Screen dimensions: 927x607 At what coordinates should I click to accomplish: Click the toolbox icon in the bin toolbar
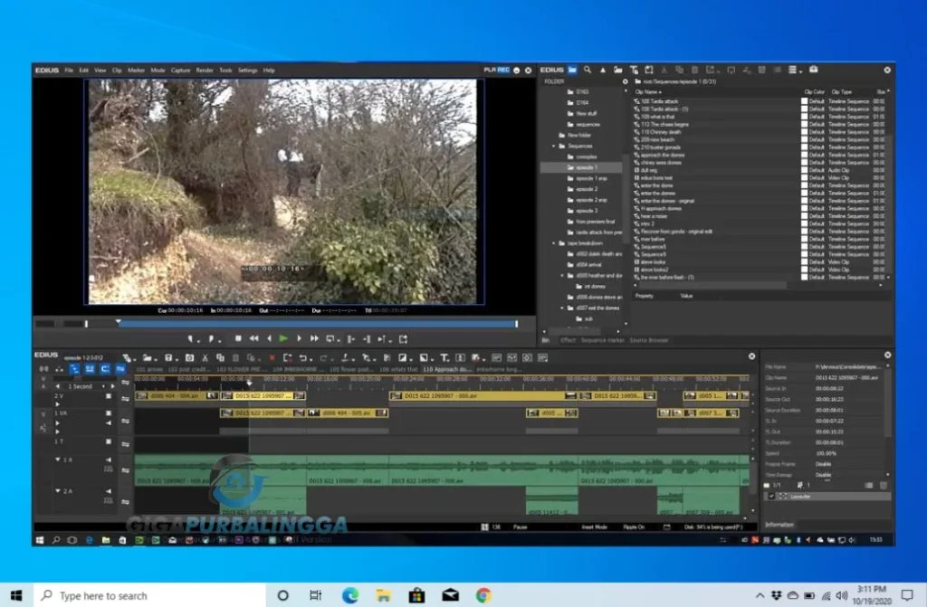pyautogui.click(x=813, y=70)
